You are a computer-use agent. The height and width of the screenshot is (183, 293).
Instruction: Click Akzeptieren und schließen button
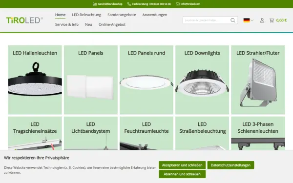(x=182, y=165)
